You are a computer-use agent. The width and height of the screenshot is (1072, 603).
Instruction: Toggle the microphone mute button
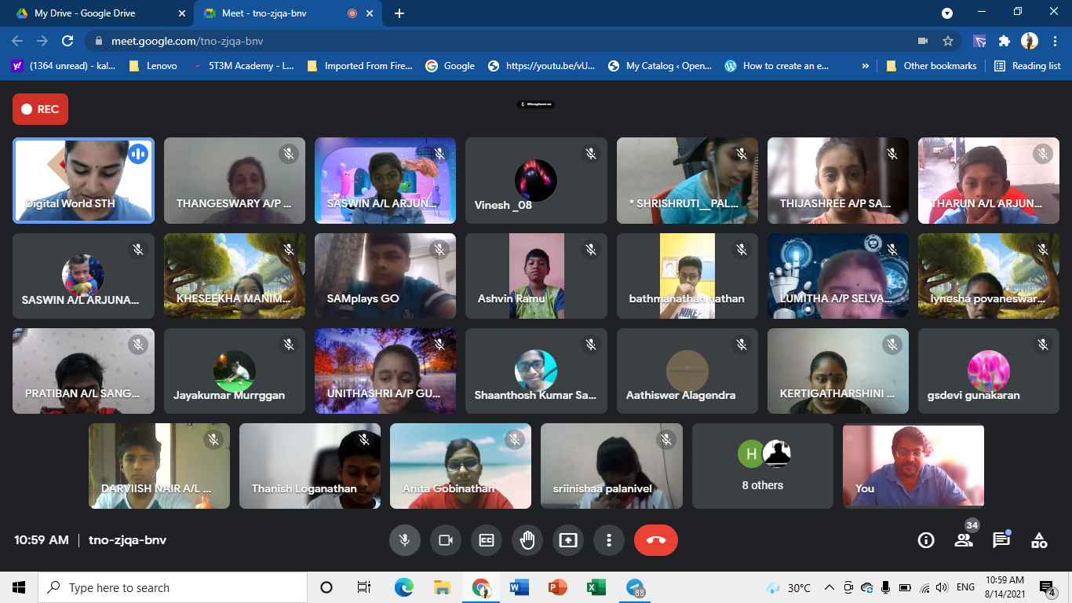click(405, 540)
